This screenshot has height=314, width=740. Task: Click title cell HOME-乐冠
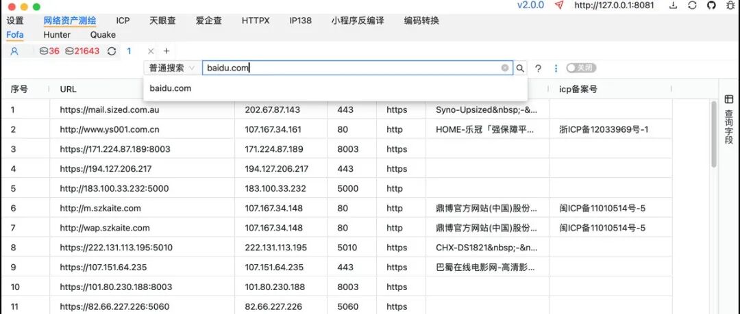click(x=486, y=129)
